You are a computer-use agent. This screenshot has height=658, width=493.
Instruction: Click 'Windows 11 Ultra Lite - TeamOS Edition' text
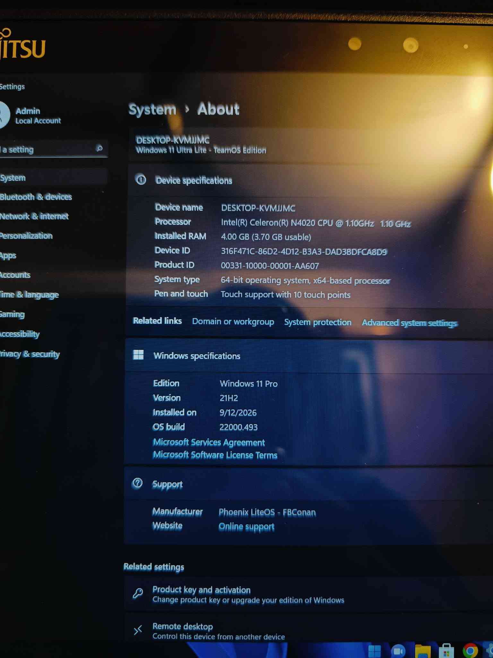tap(201, 150)
